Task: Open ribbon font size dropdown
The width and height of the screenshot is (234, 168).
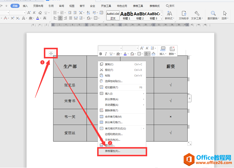Action: click(x=24, y=13)
